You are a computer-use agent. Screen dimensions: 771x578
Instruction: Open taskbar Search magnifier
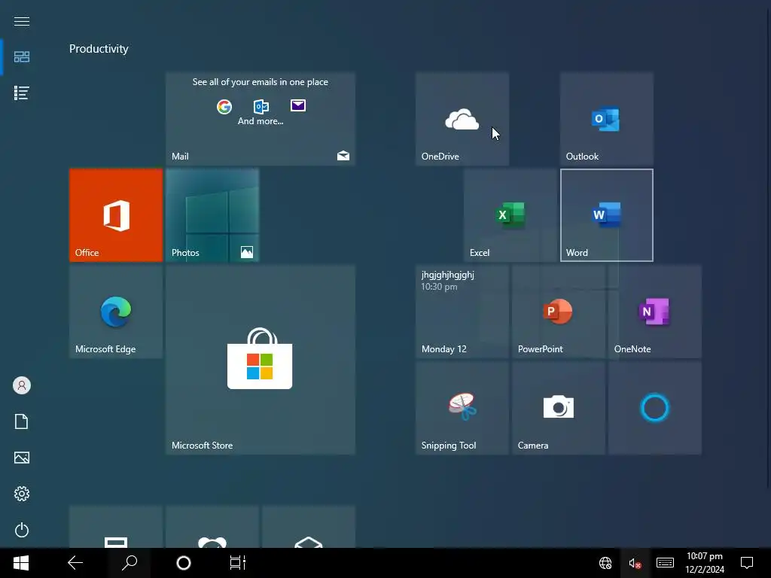click(x=130, y=563)
